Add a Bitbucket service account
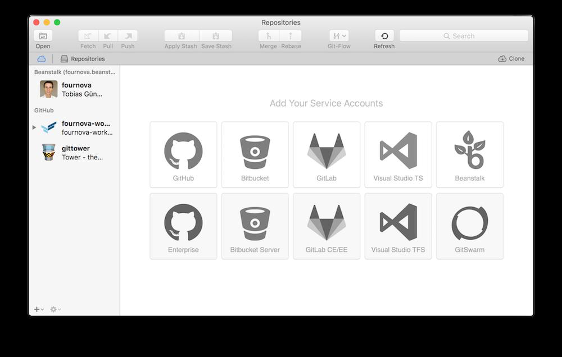This screenshot has height=357, width=562. coord(255,154)
